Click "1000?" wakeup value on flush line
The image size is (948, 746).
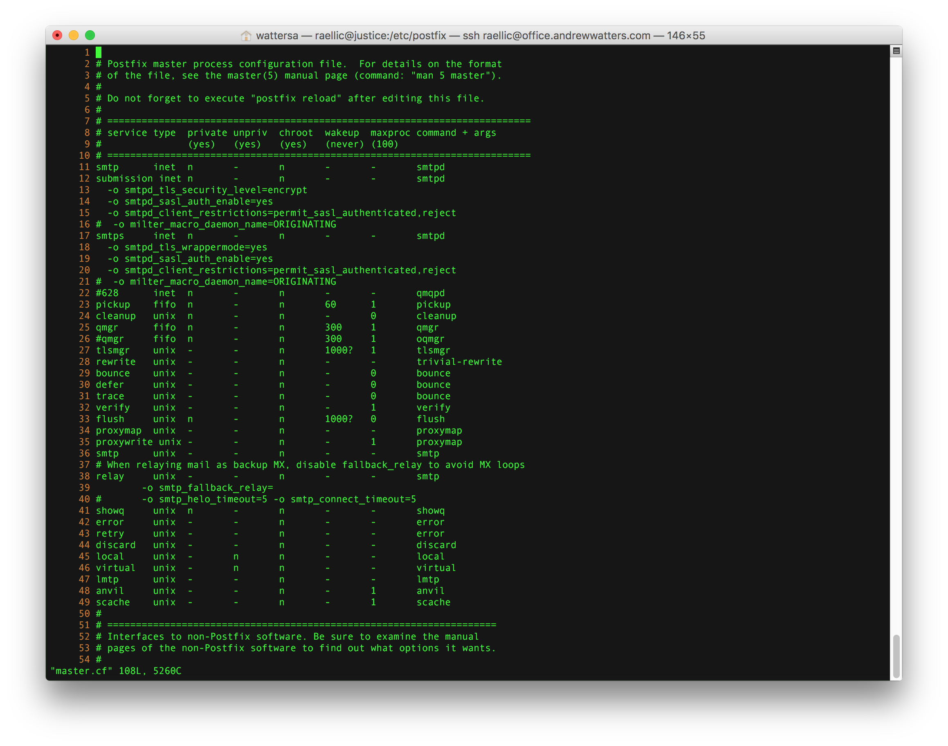point(339,419)
